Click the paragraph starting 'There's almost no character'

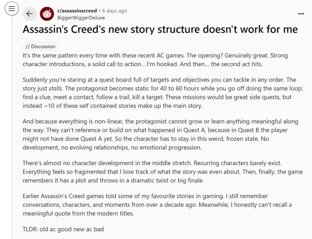[163, 172]
